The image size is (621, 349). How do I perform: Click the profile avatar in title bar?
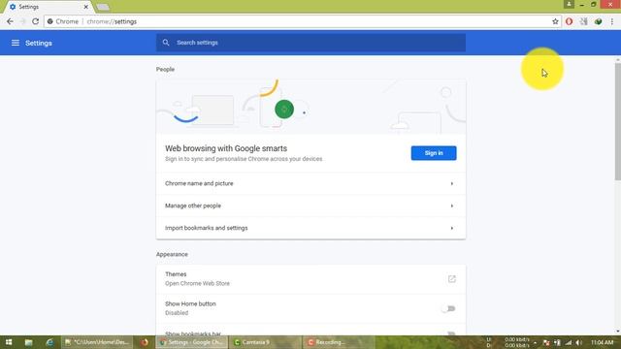(x=569, y=4)
